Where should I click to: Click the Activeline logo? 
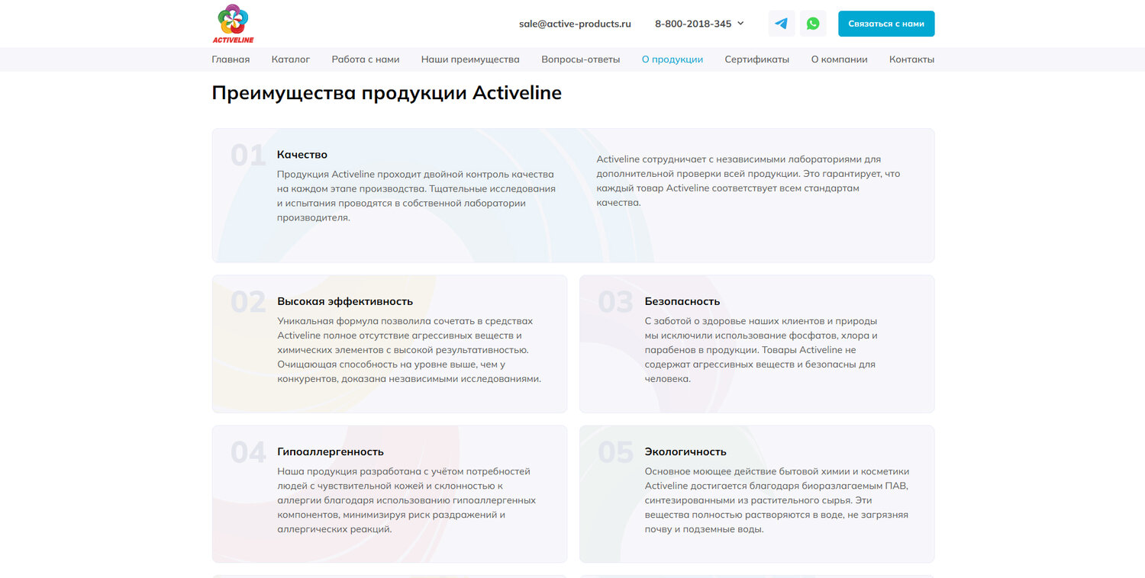(x=233, y=24)
